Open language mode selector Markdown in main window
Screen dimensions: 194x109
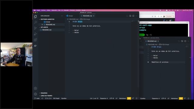[122, 98]
